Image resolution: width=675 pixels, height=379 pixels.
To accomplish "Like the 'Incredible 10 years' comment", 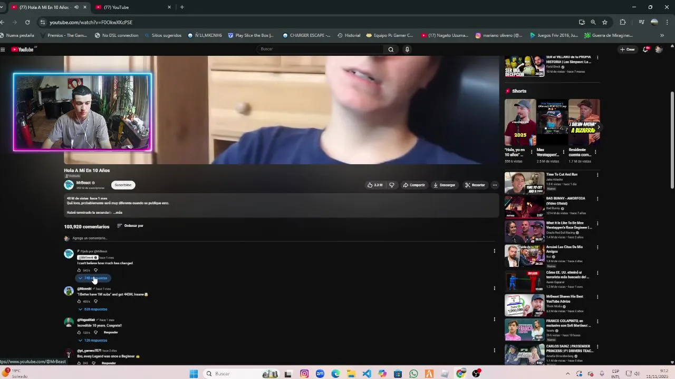I will pos(79,333).
